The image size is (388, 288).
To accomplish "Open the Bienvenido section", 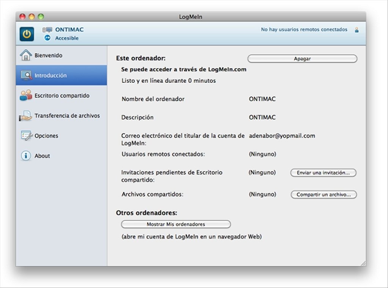I will (61, 55).
